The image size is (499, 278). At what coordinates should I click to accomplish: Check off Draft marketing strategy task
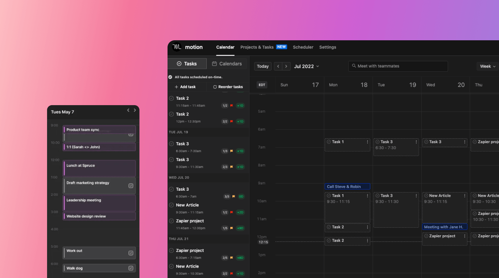[131, 186]
